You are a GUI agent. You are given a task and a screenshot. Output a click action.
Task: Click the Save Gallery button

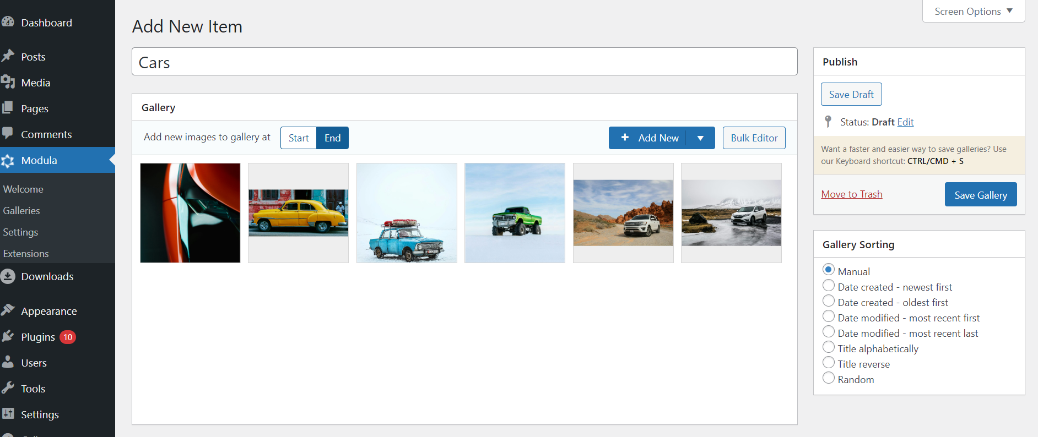tap(980, 195)
